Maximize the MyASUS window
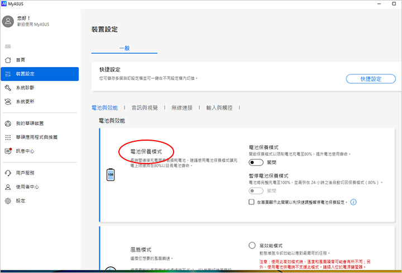The image size is (402, 273). [x=394, y=3]
